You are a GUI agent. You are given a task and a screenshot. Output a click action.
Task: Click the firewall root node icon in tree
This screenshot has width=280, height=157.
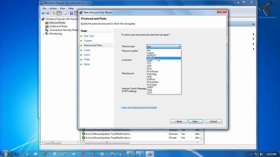(43, 19)
